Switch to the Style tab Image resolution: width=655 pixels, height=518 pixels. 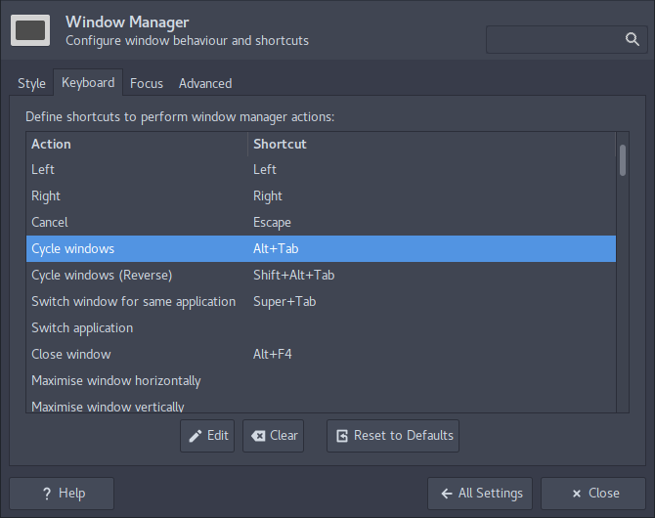pos(31,83)
